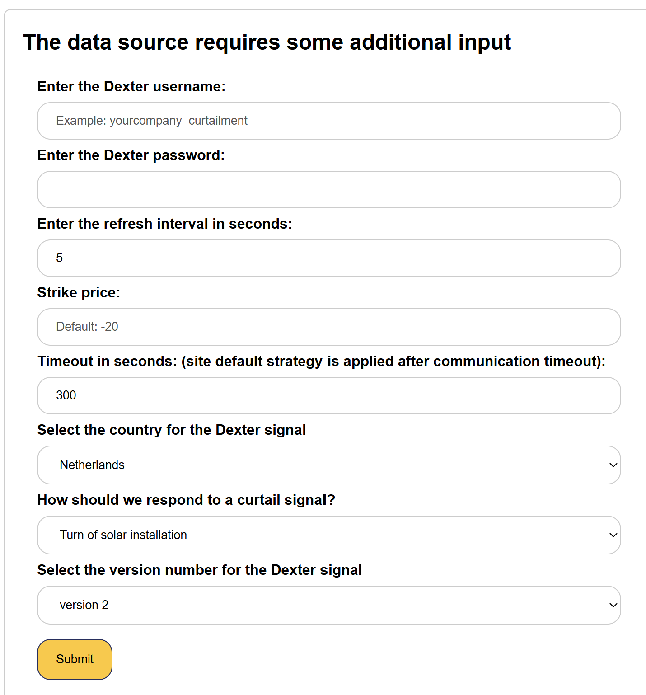Click the 'Strike price:' label
The width and height of the screenshot is (646, 695).
click(79, 292)
